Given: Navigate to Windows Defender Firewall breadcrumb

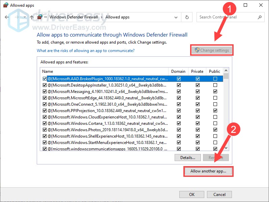Looking at the screenshot, I should pyautogui.click(x=73, y=17).
